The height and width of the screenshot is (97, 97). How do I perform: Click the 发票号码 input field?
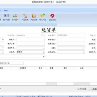[x=71, y=44]
